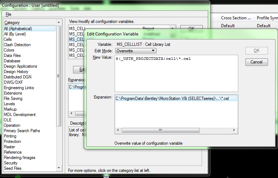
Task: Open the File menu in Configuration window
Action: click(x=8, y=14)
